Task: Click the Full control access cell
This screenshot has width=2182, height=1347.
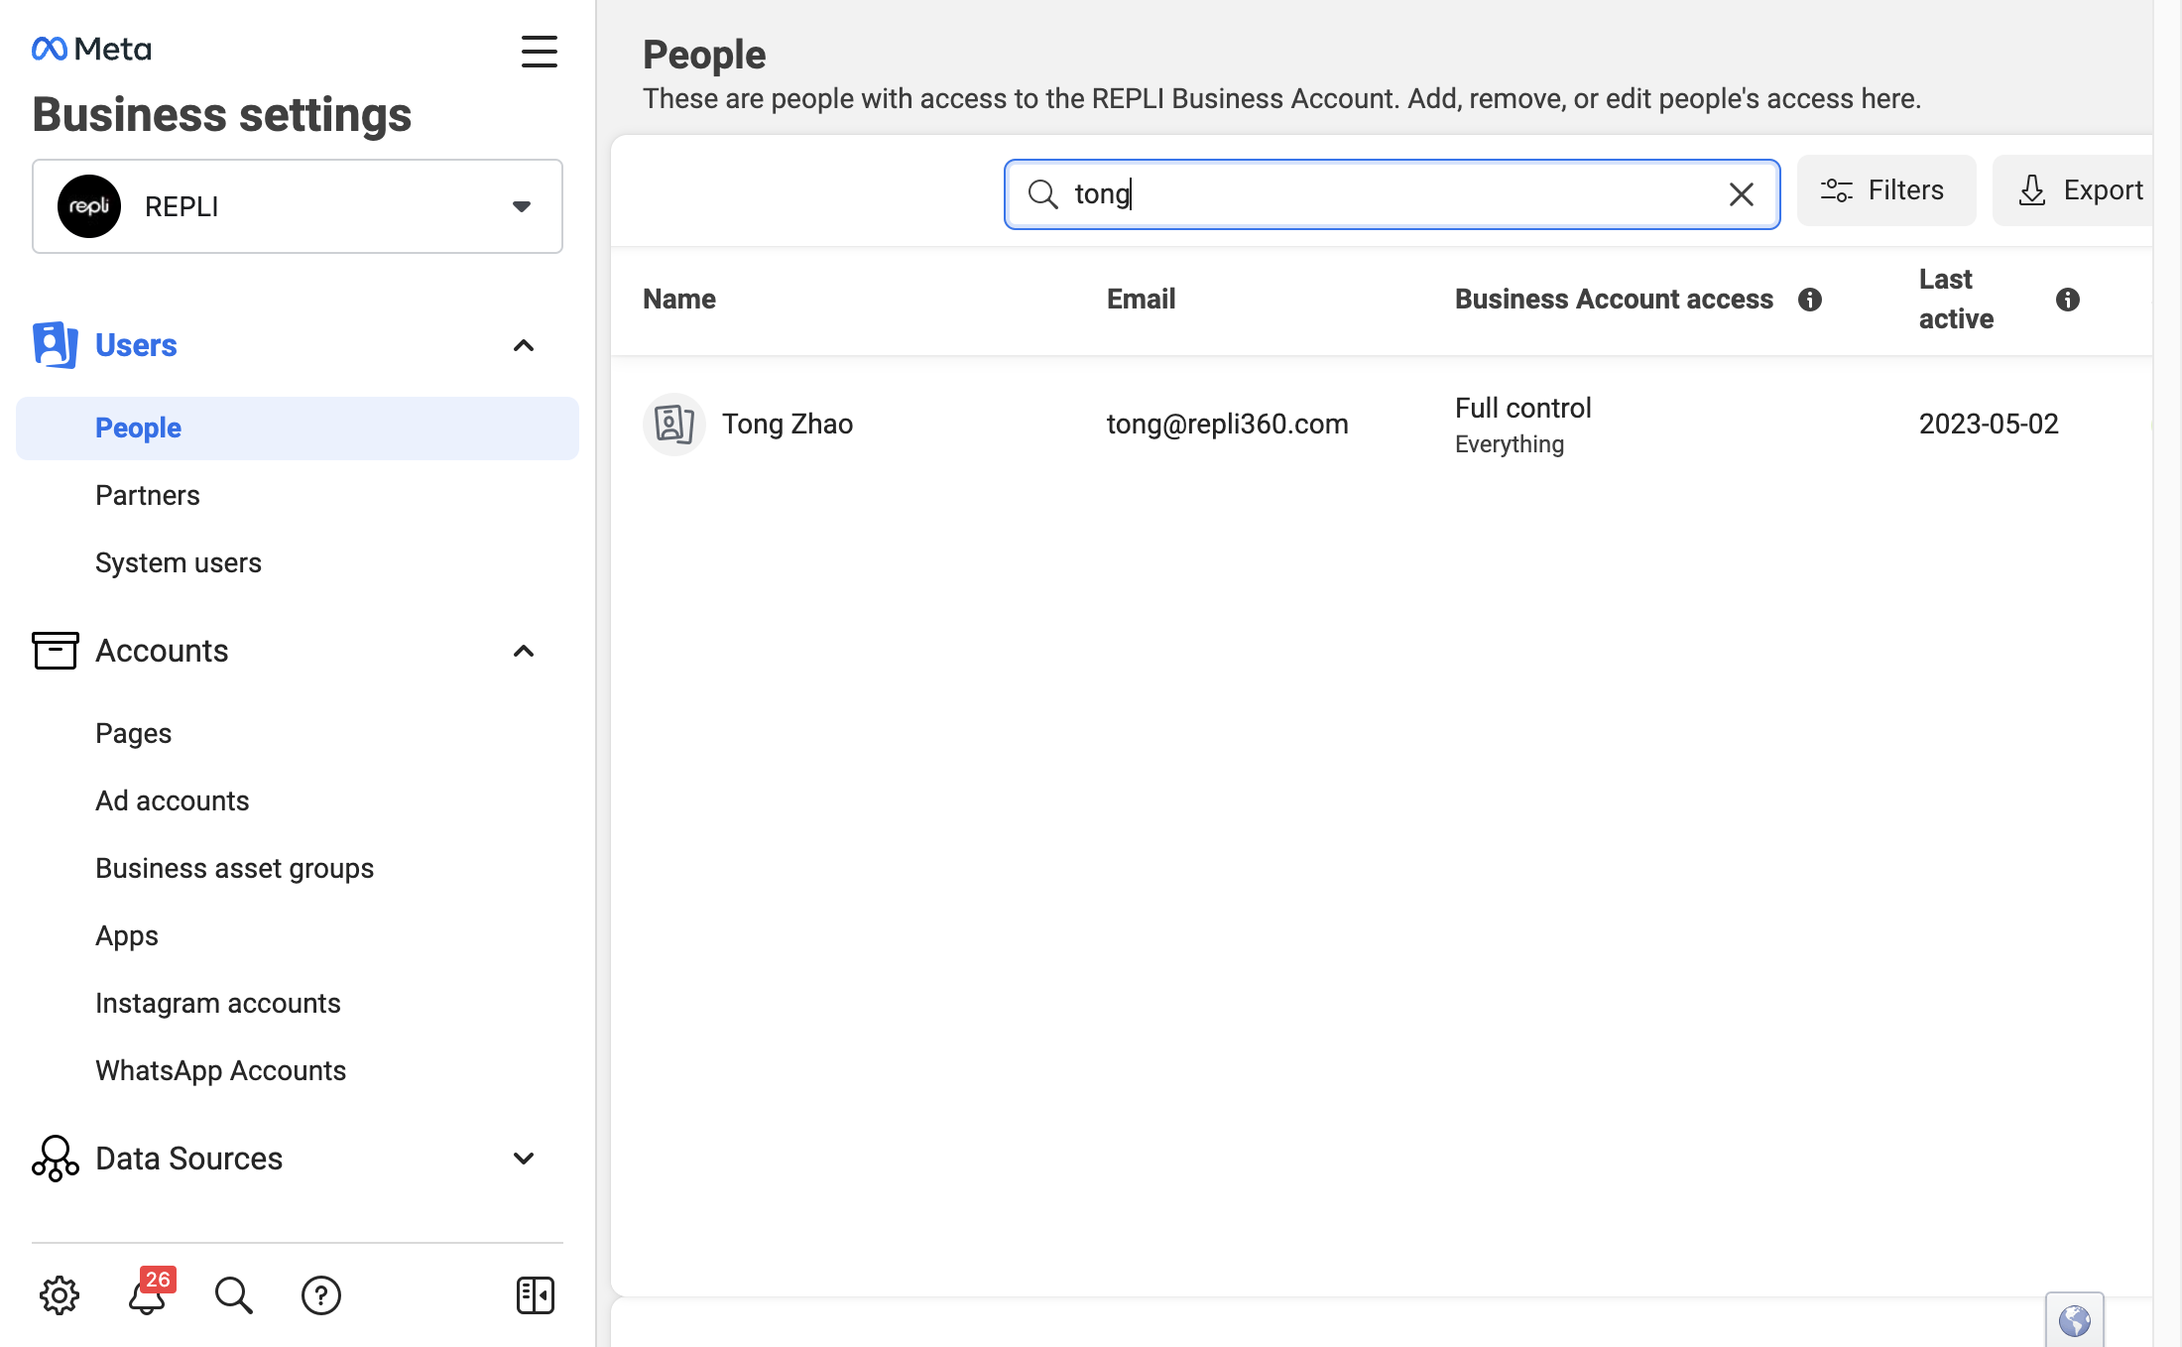Action: (1523, 425)
